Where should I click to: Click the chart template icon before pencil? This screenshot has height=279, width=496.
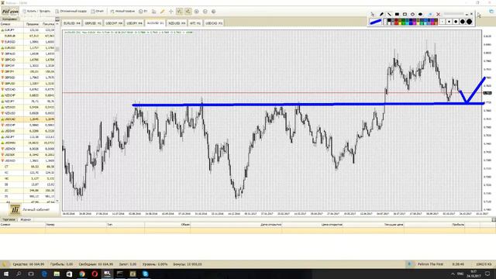pos(153,12)
